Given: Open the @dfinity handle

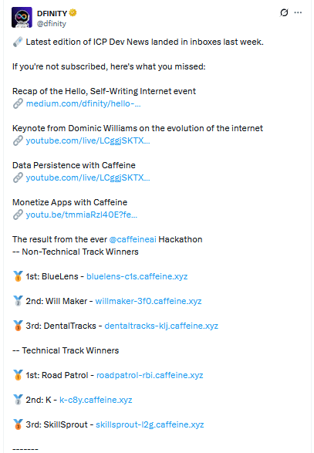Looking at the screenshot, I should click(52, 23).
